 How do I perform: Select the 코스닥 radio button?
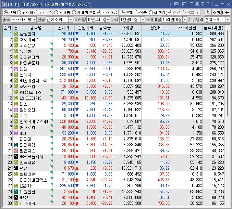pos(36,12)
